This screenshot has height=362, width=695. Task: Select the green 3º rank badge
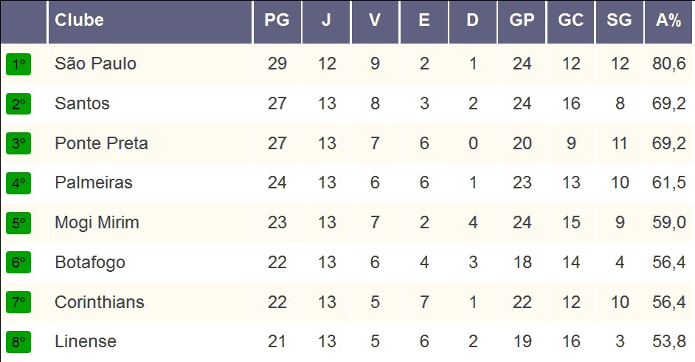pos(18,143)
